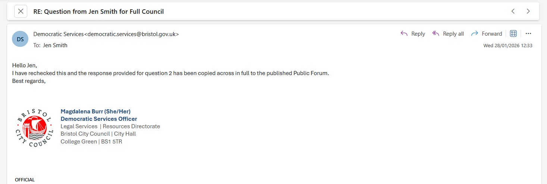Open the apps grid icon beside Forward
Image resolution: width=547 pixels, height=184 pixels.
[x=513, y=33]
